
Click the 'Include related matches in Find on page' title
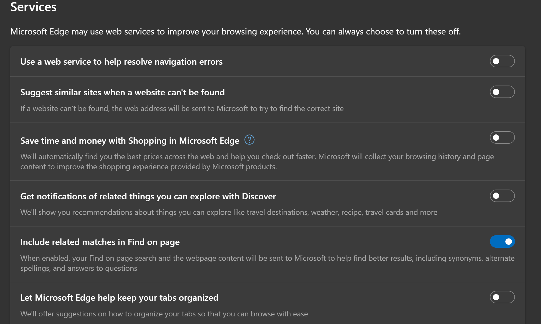[x=100, y=242]
